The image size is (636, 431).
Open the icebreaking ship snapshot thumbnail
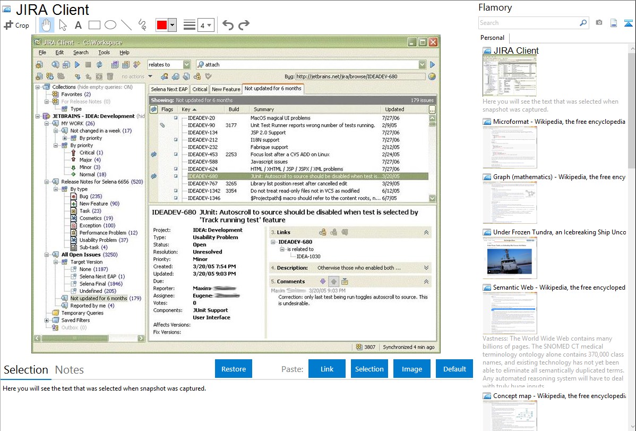[x=510, y=258]
